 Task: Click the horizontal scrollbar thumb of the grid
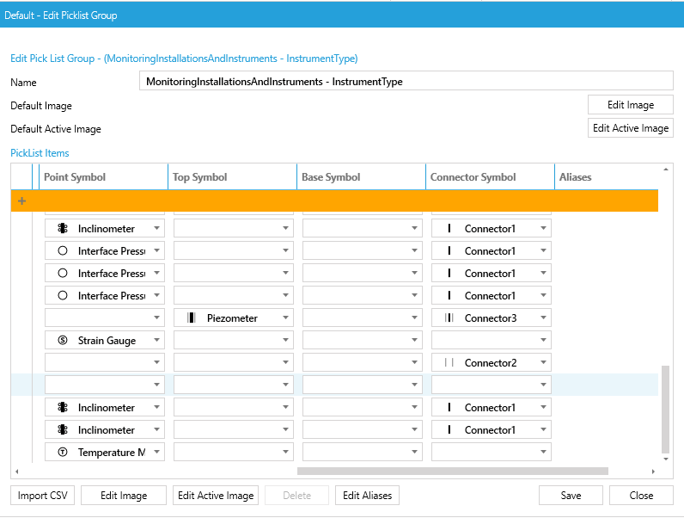tap(452, 472)
